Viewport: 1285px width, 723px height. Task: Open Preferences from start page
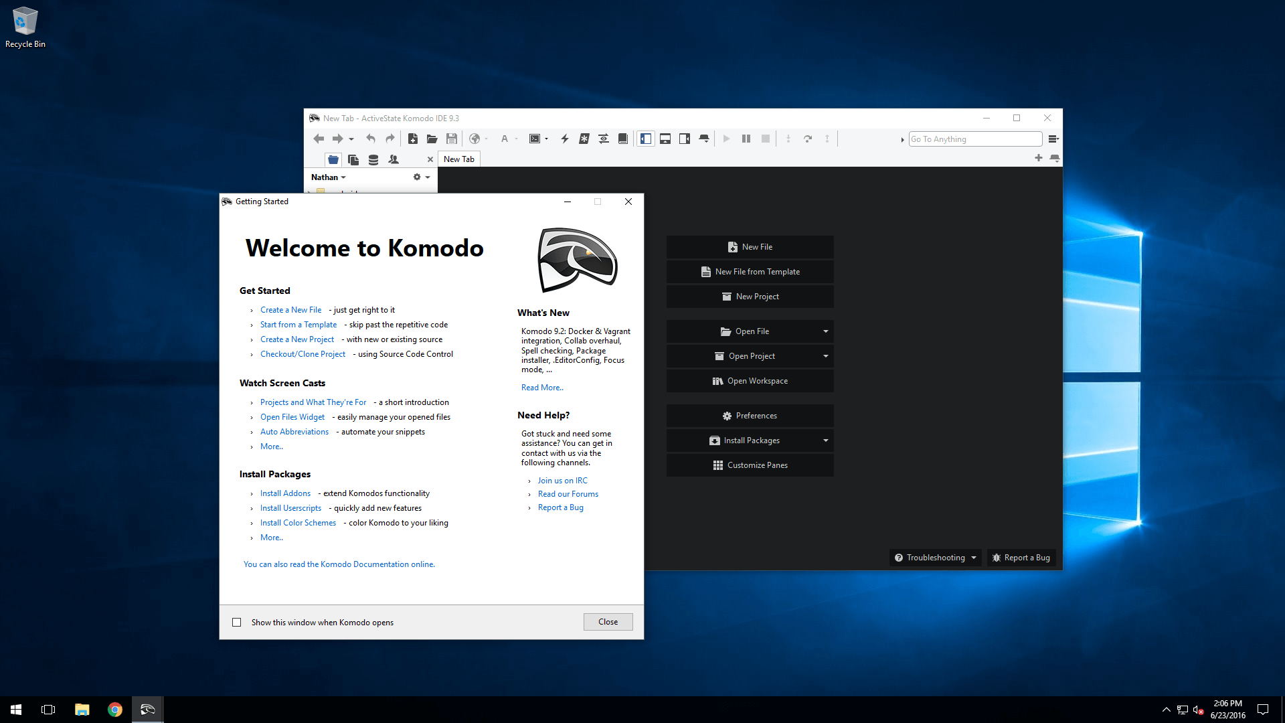pos(750,416)
